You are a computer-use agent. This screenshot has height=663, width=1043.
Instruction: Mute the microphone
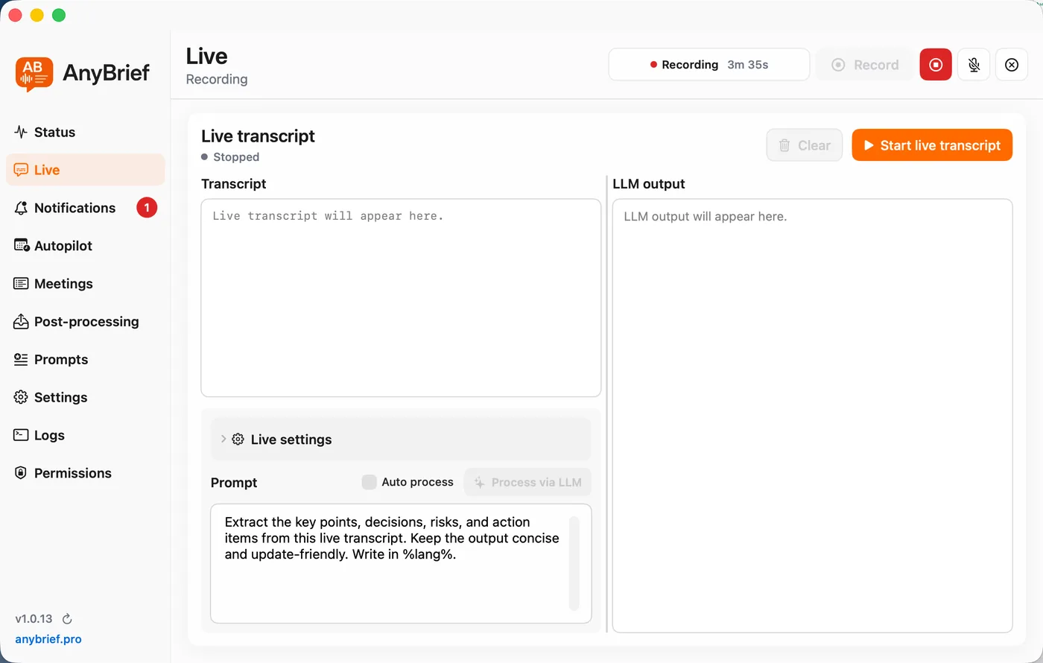click(974, 65)
